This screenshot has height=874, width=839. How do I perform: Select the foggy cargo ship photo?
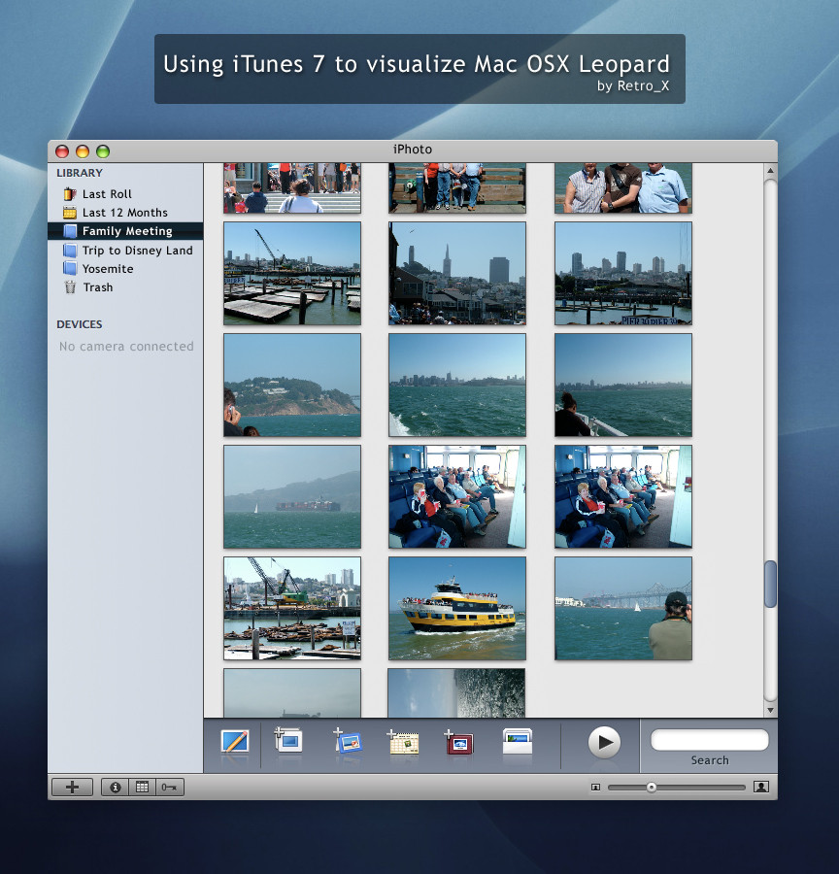[292, 496]
